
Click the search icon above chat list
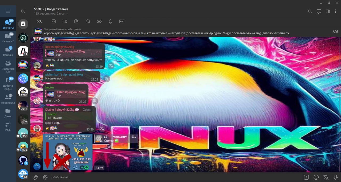(x=23, y=11)
